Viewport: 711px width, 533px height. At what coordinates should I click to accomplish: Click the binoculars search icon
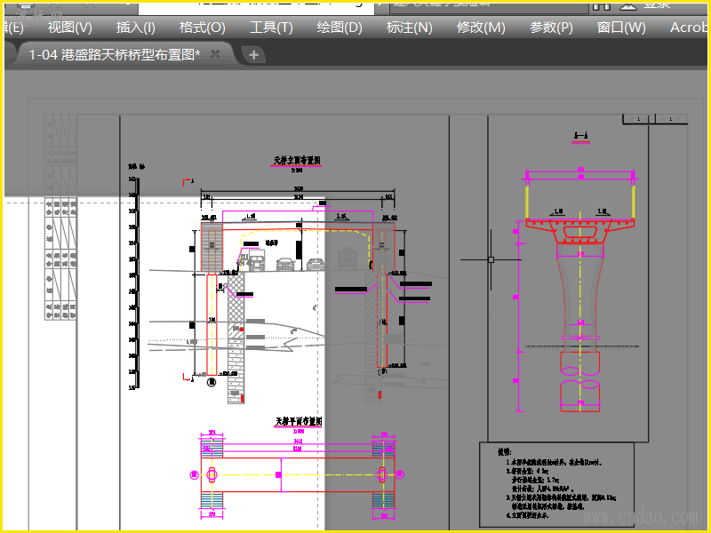602,6
